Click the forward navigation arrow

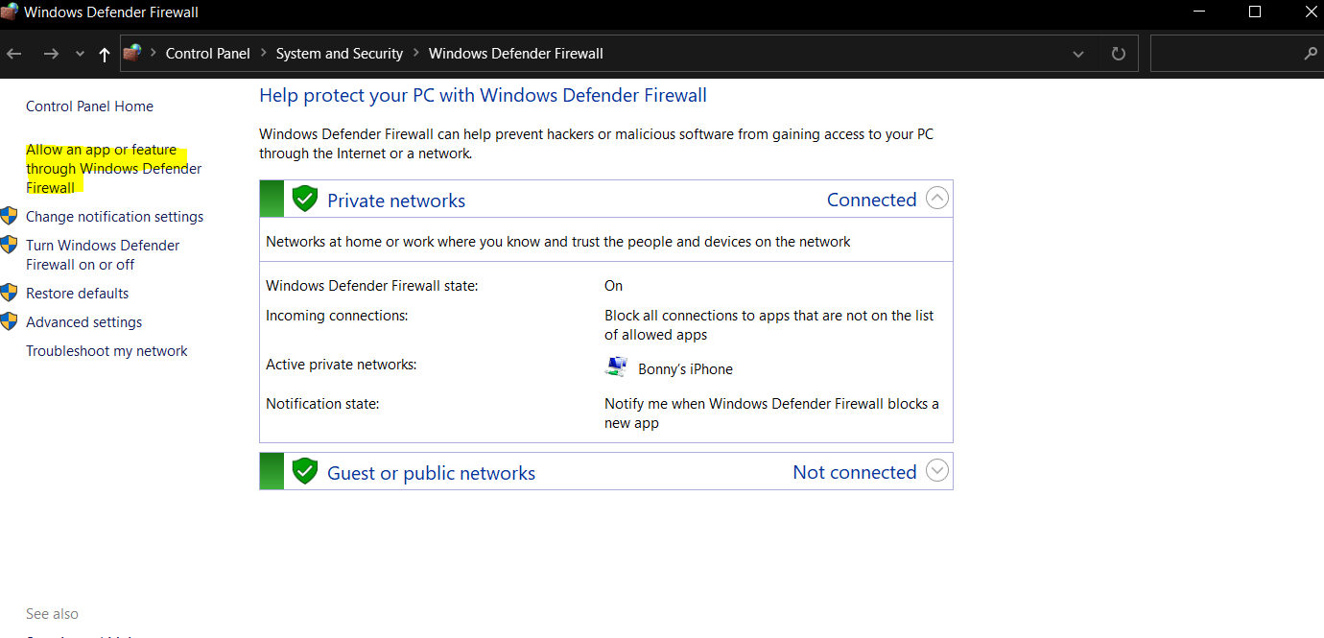click(51, 54)
